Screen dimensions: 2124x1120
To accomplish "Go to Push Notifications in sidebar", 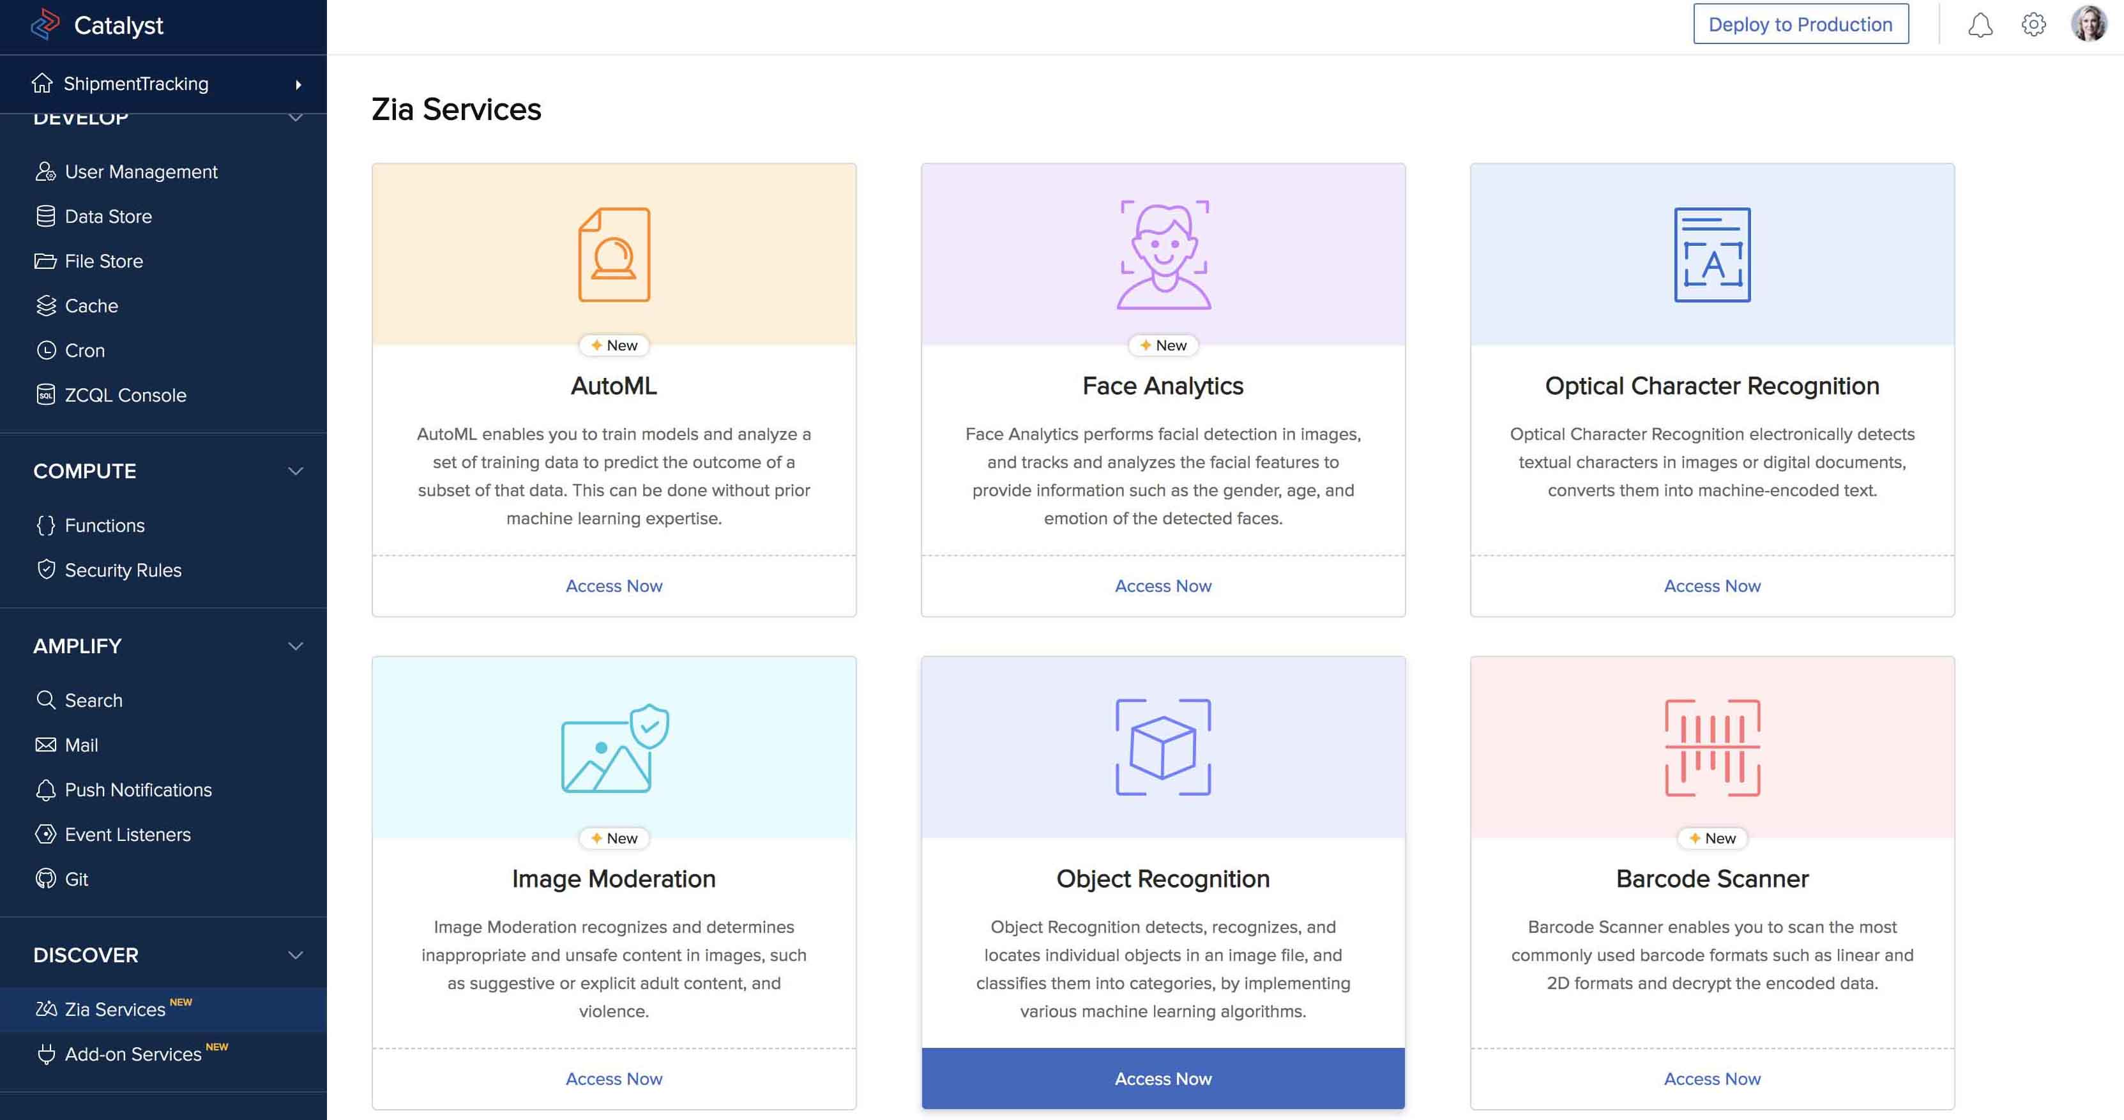I will click(138, 789).
